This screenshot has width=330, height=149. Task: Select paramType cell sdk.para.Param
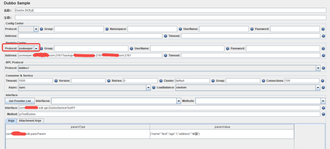(x=78, y=134)
